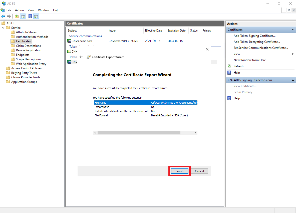296x213 pixels.
Task: Click the Up One Level folder icon
Action: [17, 17]
